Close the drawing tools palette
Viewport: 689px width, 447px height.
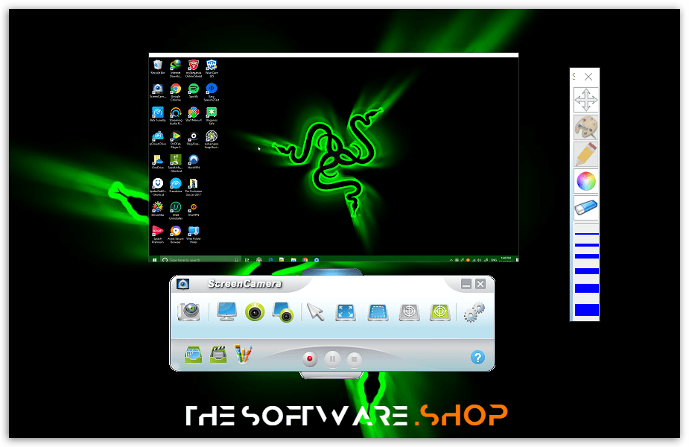click(588, 77)
